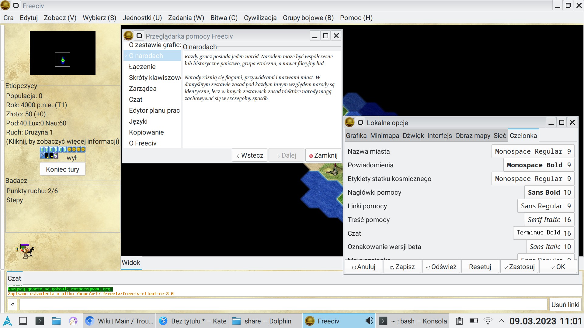The height and width of the screenshot is (328, 584).
Task: Change the Nazwa miasta font
Action: 533,151
